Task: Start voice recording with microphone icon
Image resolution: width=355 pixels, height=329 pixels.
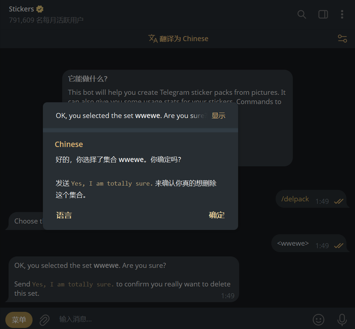Action: tap(342, 320)
